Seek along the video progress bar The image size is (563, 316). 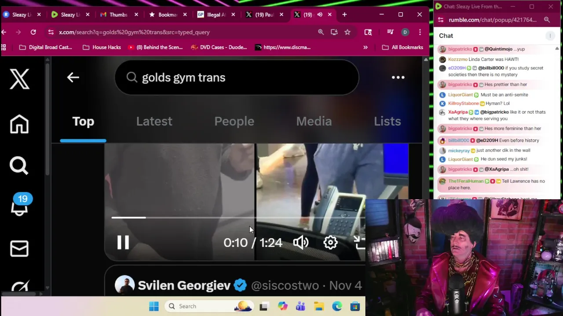[x=238, y=217]
